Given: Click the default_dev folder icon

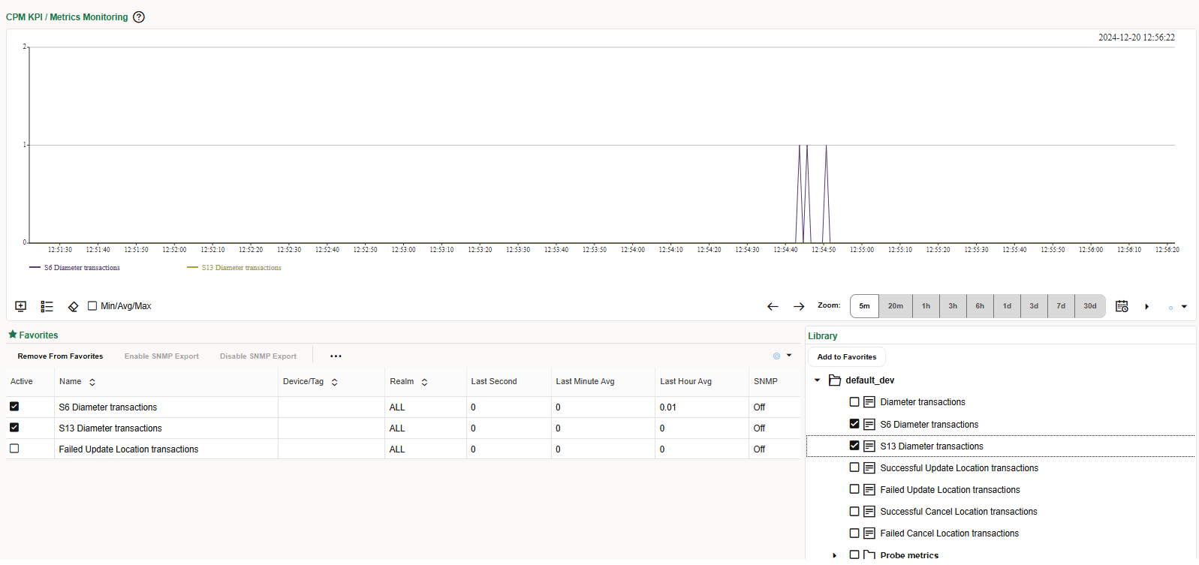Looking at the screenshot, I should click(834, 380).
